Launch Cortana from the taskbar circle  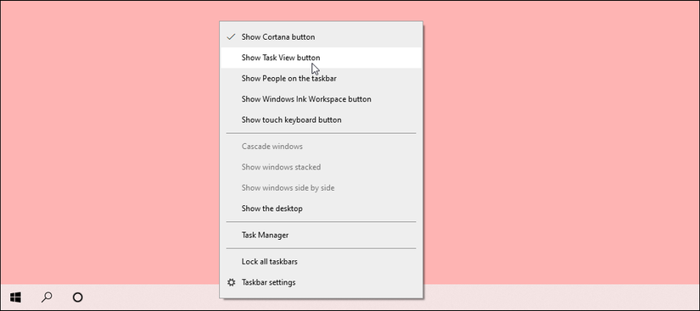click(x=78, y=297)
